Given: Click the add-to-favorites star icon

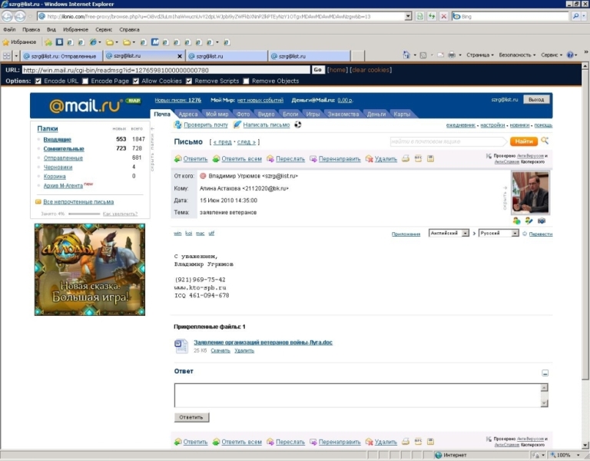Looking at the screenshot, I should pyautogui.click(x=48, y=42).
